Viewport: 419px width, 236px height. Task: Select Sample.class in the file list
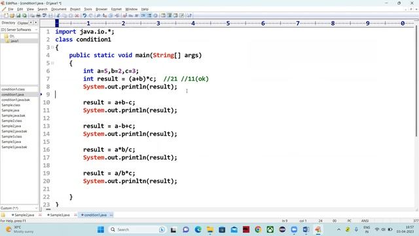pyautogui.click(x=11, y=105)
